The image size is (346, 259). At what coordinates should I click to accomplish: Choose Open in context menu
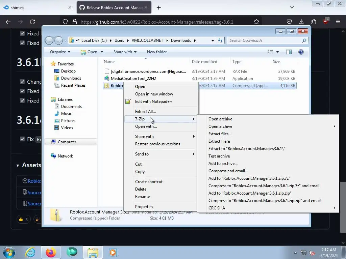(x=140, y=87)
